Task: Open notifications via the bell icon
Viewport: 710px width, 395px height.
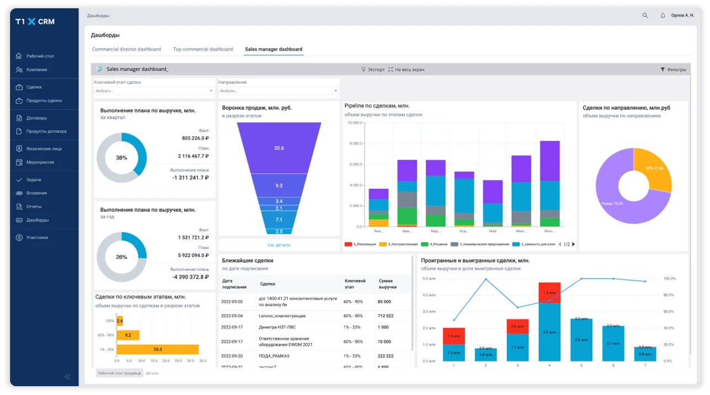Action: click(663, 15)
